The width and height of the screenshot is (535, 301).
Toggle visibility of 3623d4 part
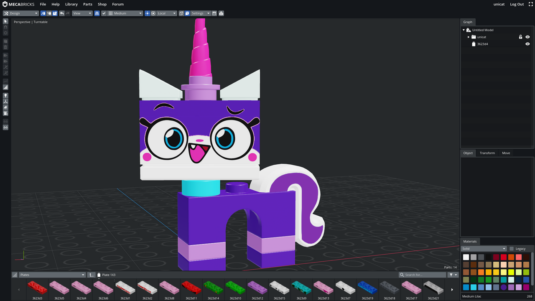click(x=527, y=44)
